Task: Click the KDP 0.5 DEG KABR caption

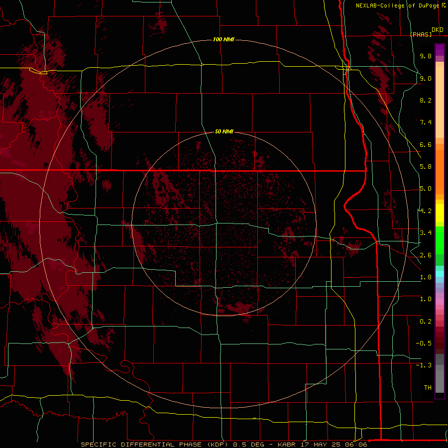Action: (224, 445)
